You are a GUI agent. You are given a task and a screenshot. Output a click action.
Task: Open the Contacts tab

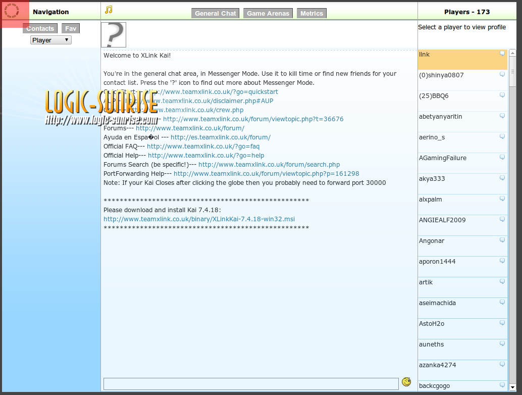point(40,28)
